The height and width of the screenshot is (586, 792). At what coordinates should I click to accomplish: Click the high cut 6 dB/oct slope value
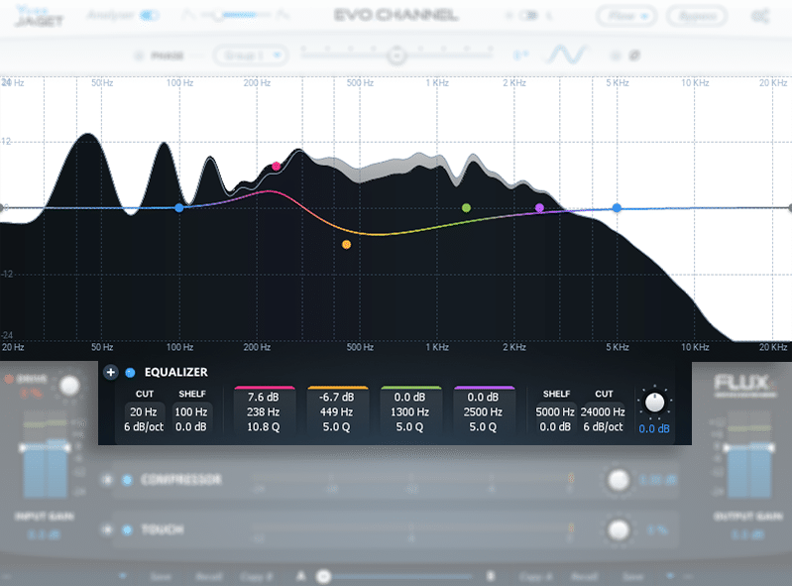[x=603, y=427]
